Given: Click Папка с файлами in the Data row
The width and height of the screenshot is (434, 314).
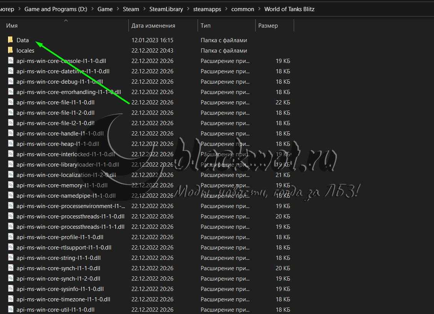Looking at the screenshot, I should (x=224, y=40).
